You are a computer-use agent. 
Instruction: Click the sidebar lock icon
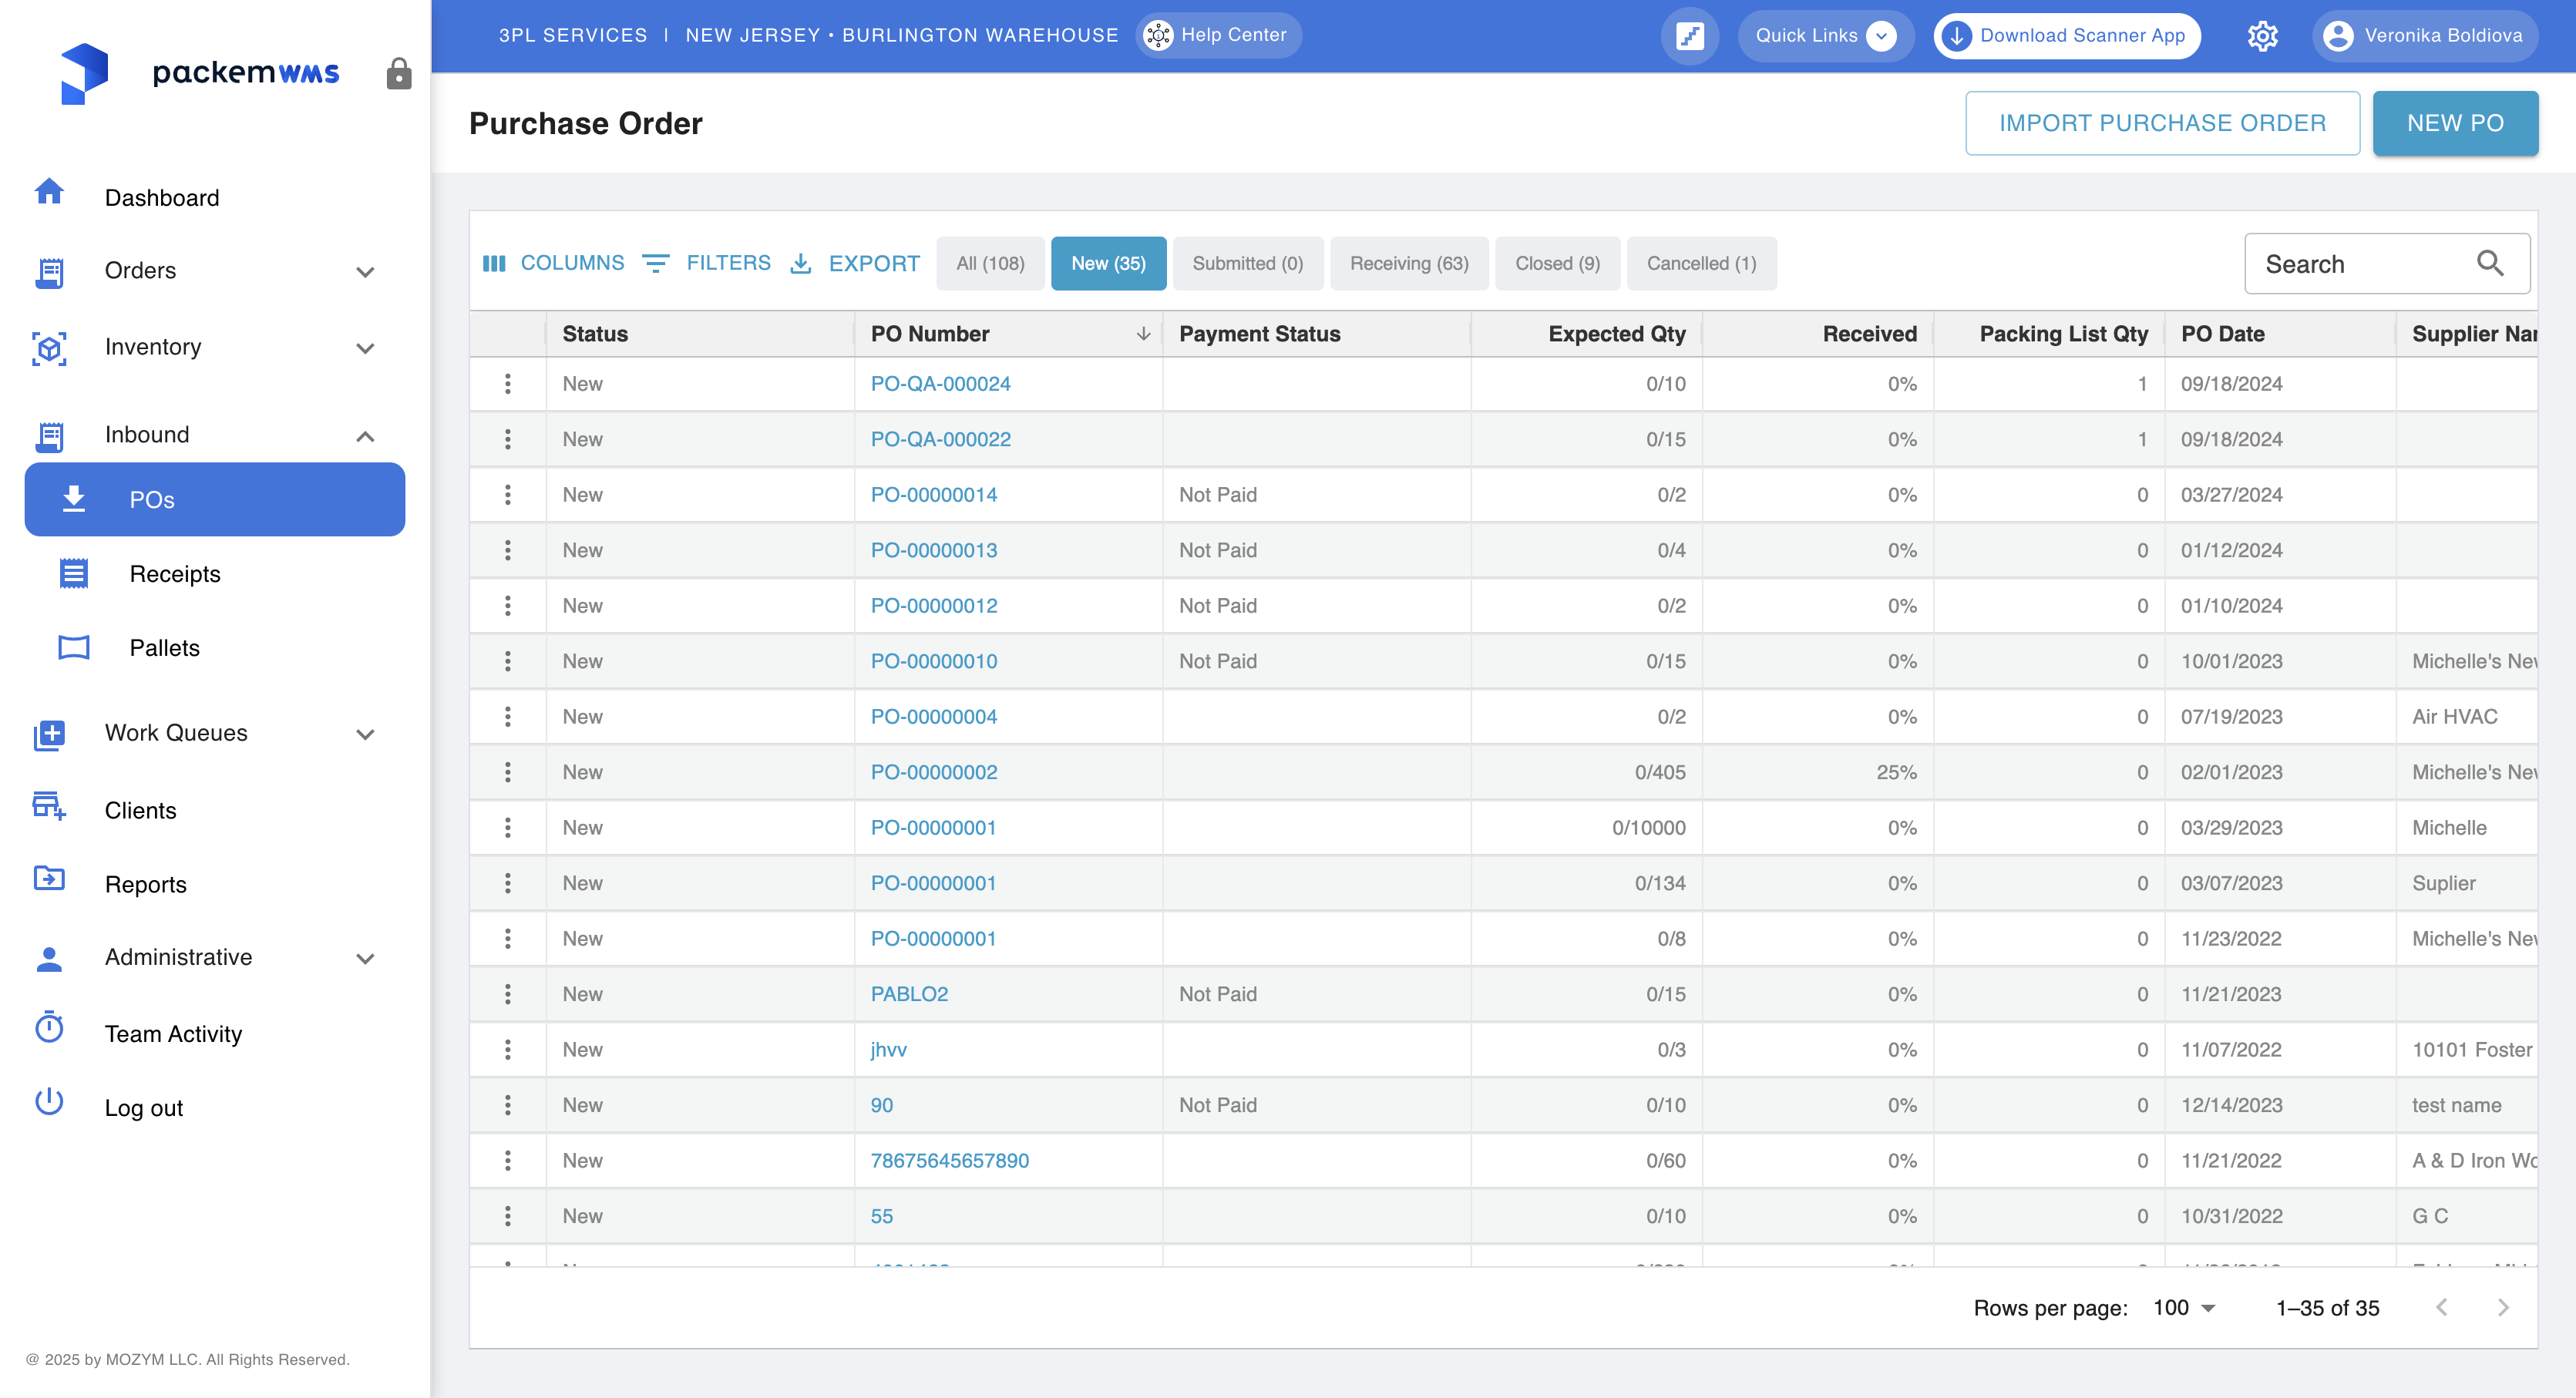(398, 73)
